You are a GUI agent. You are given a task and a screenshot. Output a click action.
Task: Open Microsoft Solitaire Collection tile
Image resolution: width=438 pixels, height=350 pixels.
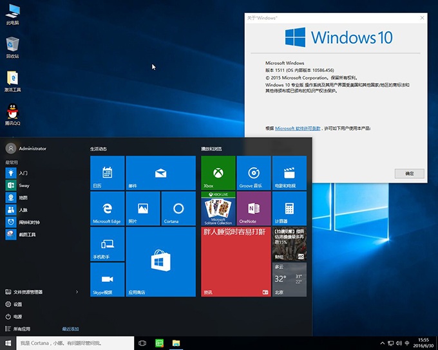[x=218, y=208]
